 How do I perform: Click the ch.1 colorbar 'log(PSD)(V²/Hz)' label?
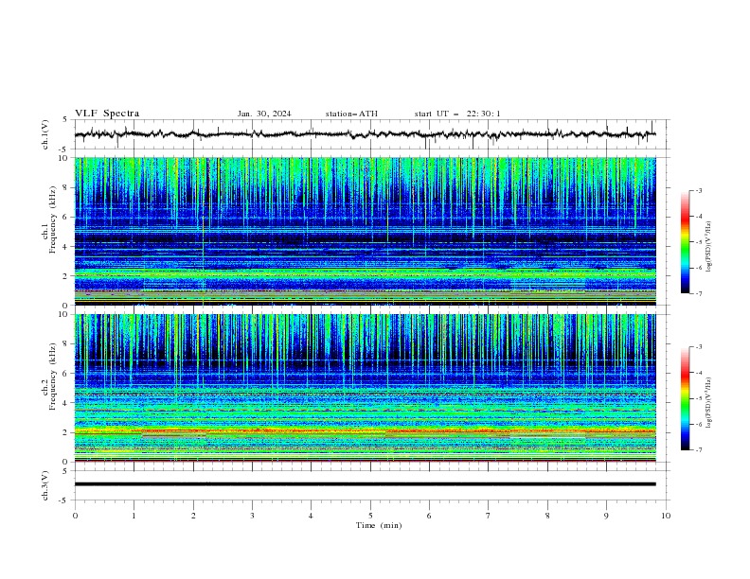[x=709, y=247]
